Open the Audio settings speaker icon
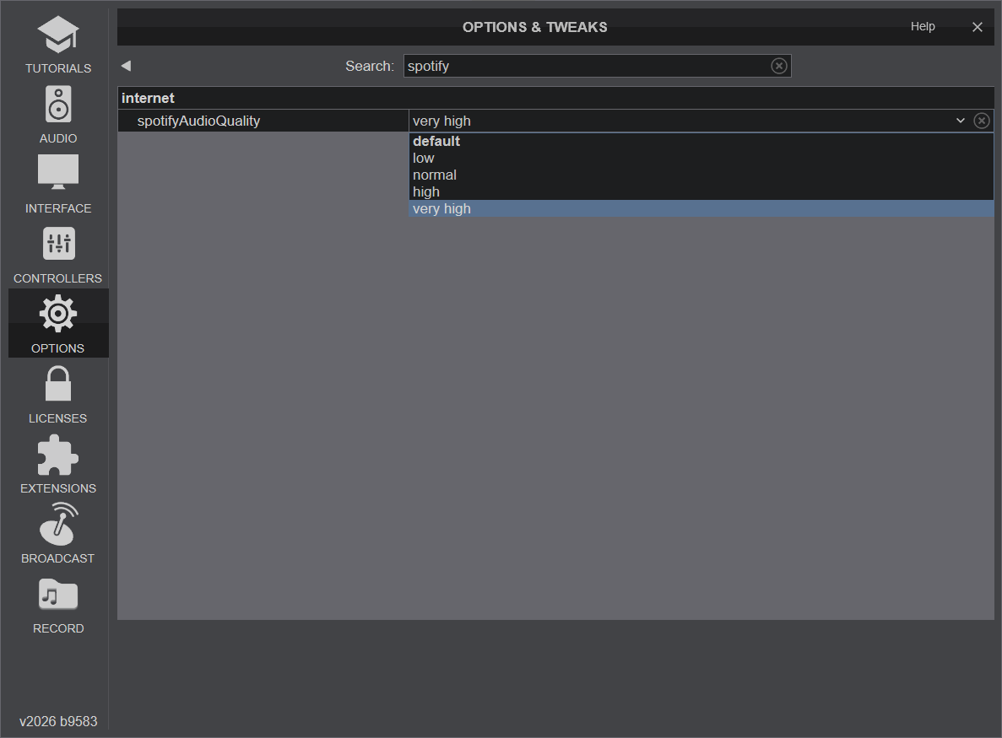This screenshot has width=1002, height=738. pos(58,104)
